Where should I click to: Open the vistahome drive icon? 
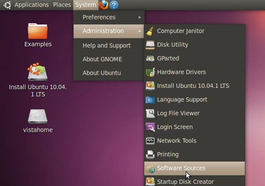[38, 116]
